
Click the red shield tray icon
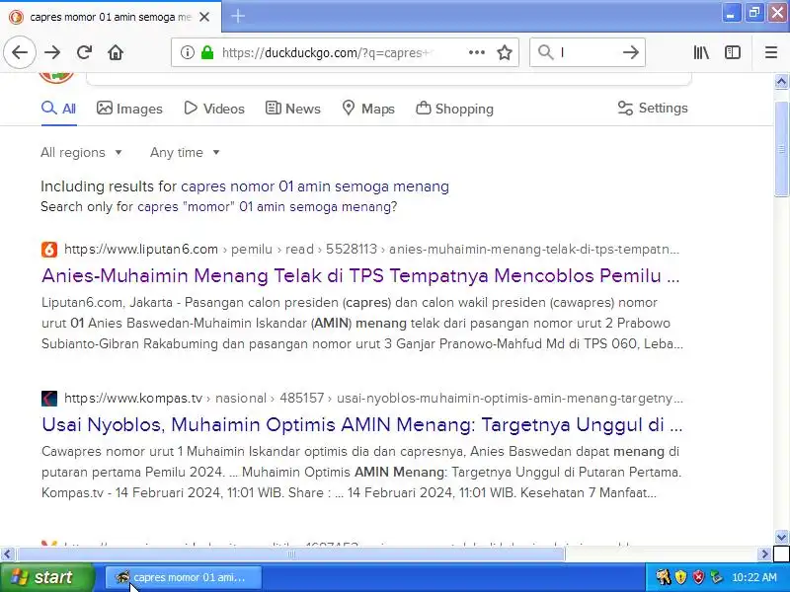tap(698, 577)
